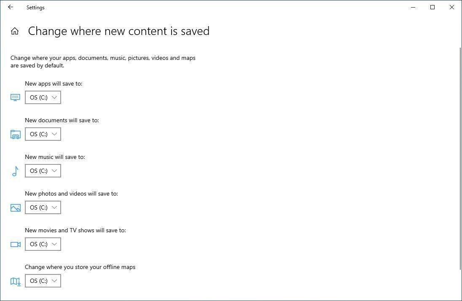Expand the chevron on the apps drive selector
Screen dimensions: 462x301
[x=54, y=97]
